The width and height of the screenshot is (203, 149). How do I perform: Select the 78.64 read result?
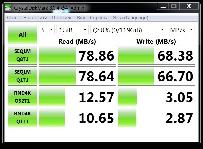(77, 76)
